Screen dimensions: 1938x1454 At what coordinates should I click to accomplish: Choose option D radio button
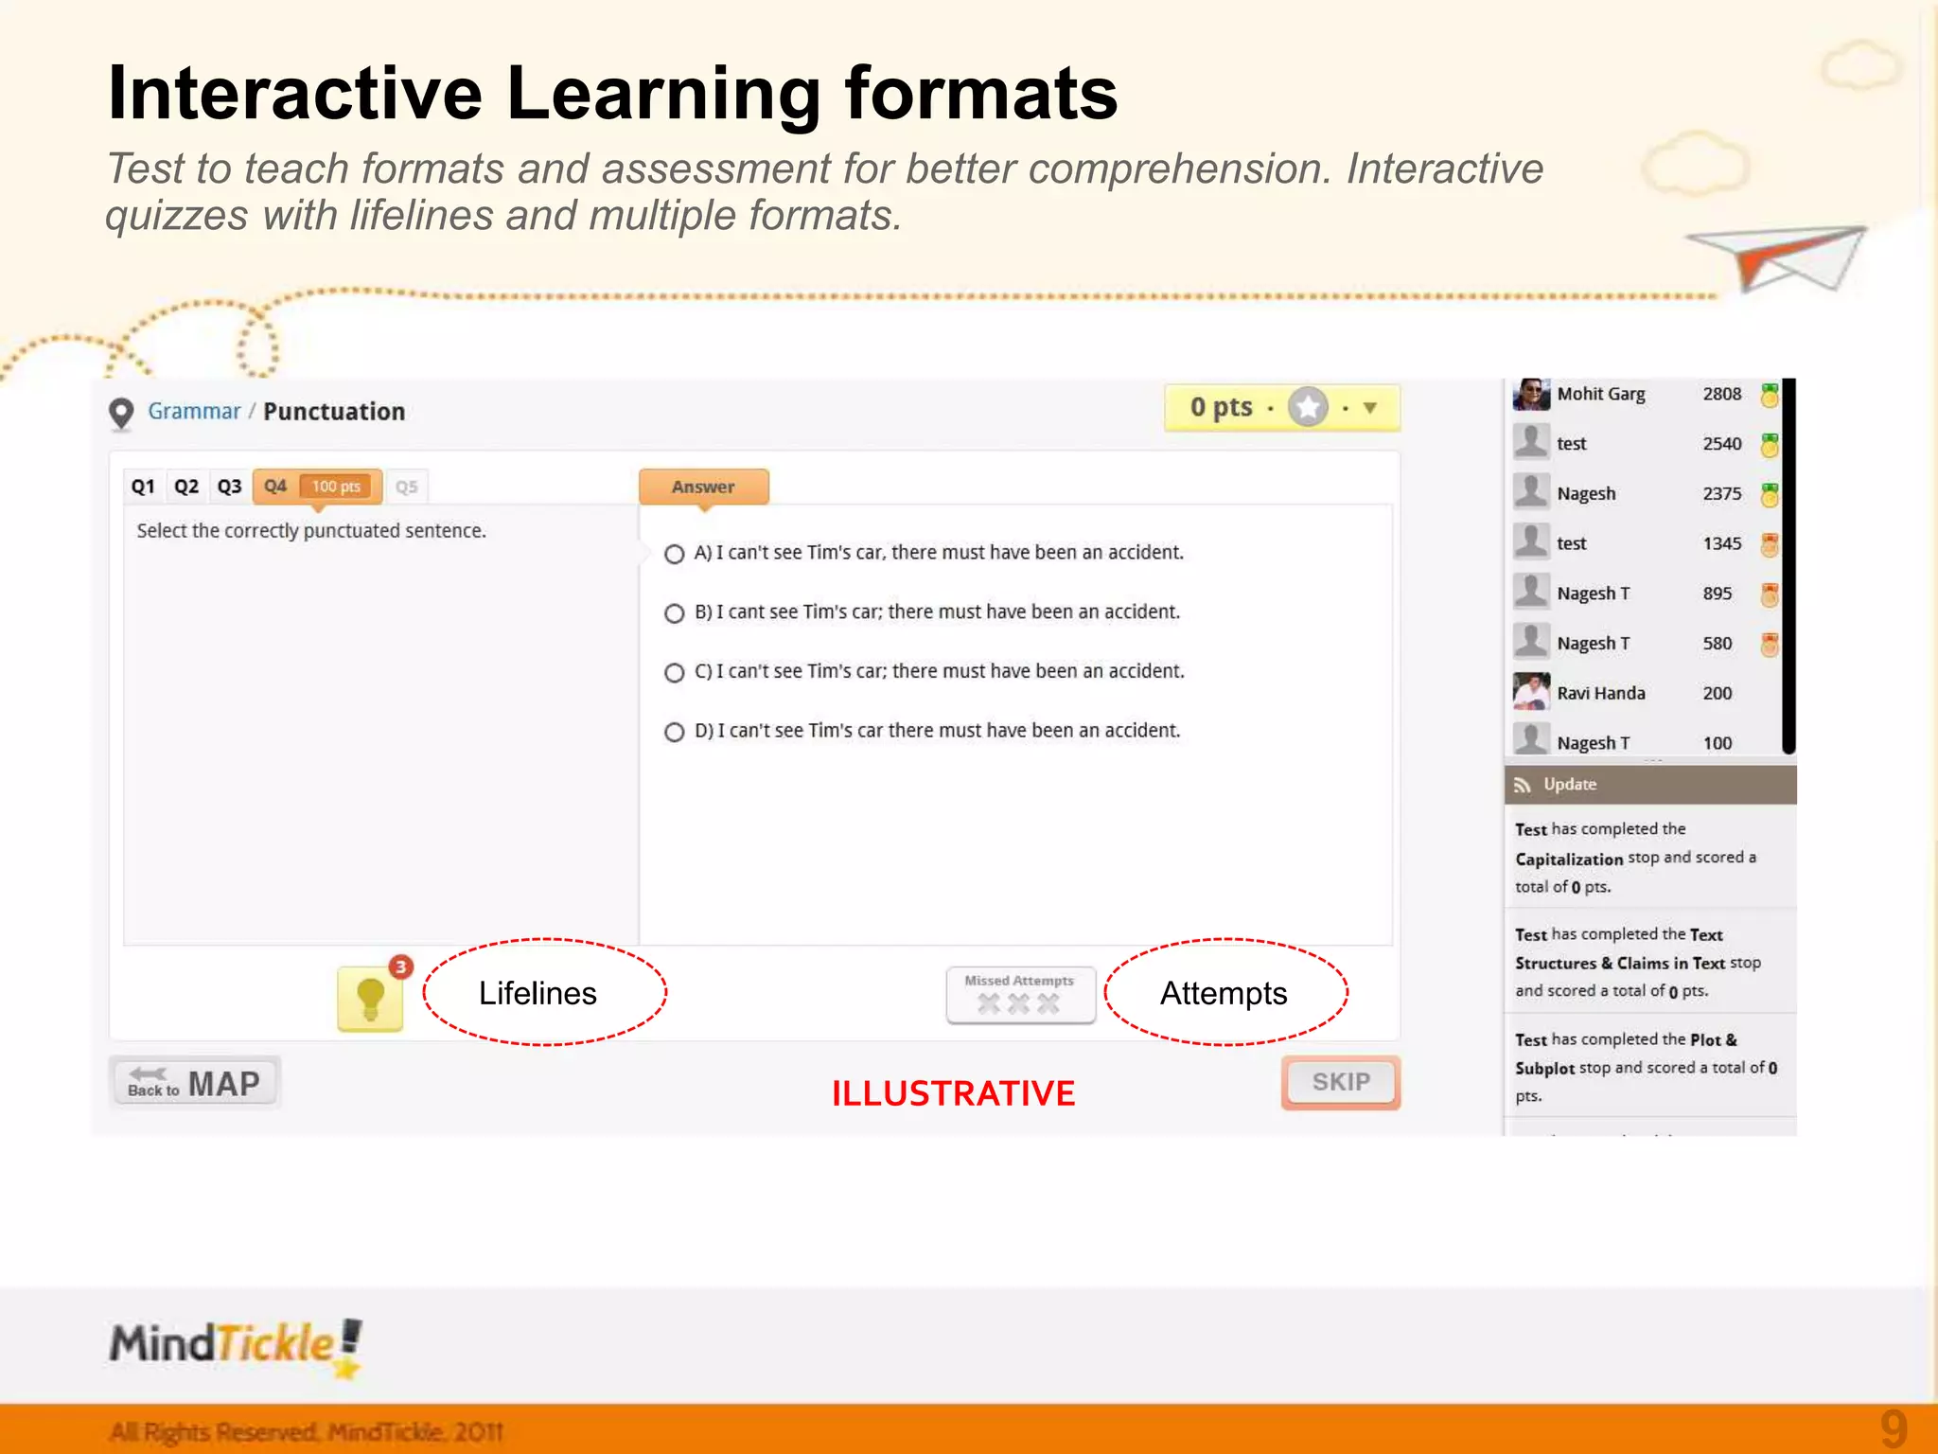pos(674,732)
